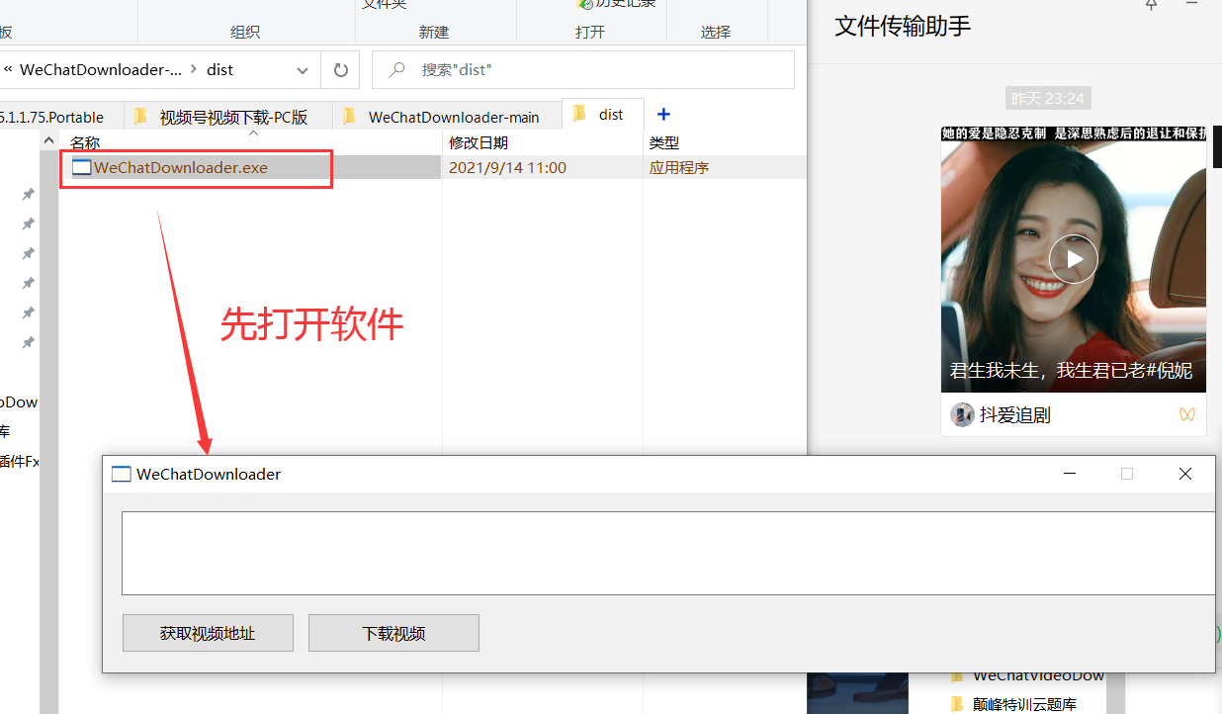Click the 获取视频地址 button in WeChatDownloader

click(x=207, y=632)
